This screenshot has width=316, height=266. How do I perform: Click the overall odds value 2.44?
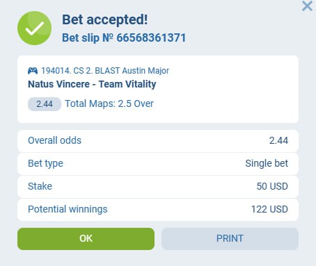click(278, 140)
